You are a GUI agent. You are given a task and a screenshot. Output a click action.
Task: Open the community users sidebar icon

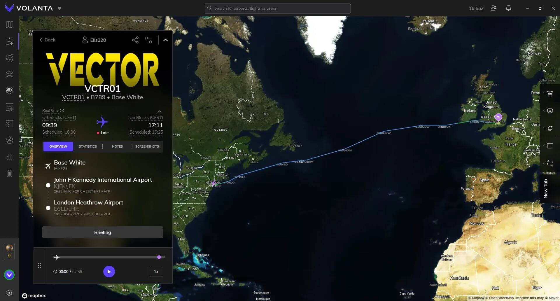click(9, 140)
